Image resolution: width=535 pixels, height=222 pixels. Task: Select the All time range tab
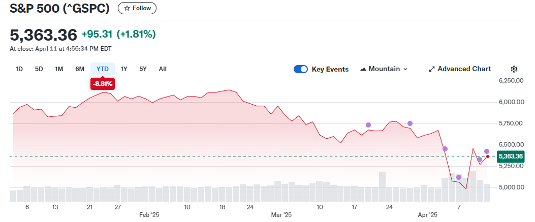163,69
